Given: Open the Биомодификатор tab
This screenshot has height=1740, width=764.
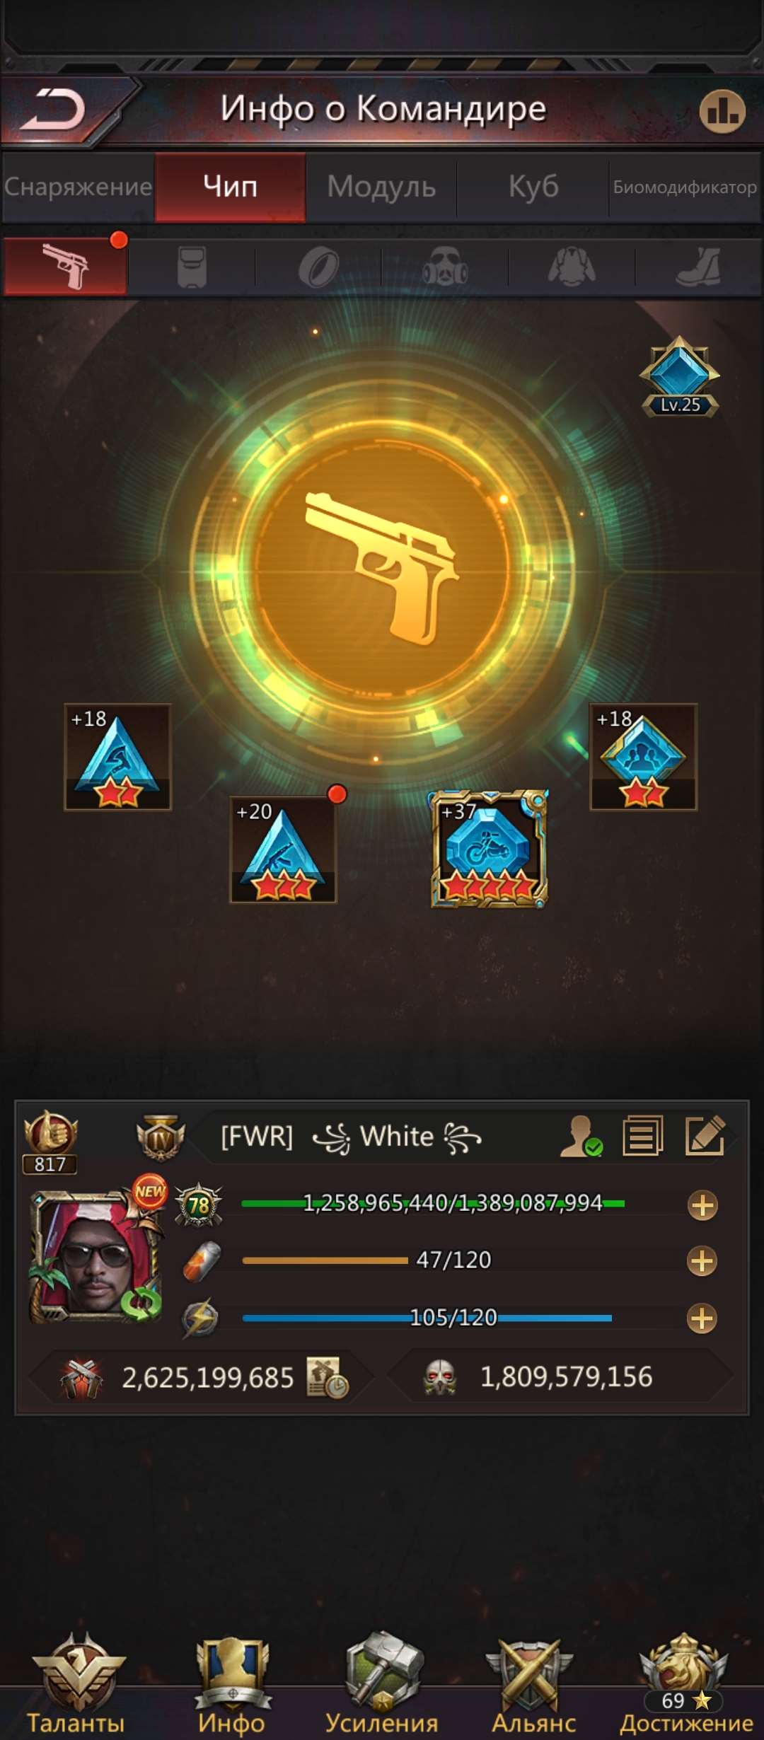Looking at the screenshot, I should tap(685, 187).
